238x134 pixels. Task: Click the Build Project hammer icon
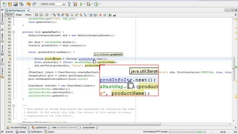pyautogui.click(x=69, y=4)
